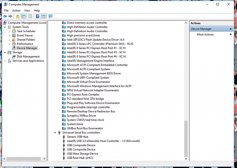This screenshot has height=168, width=237.
Task: Click the Computer Management root node icon
Action: (5, 23)
